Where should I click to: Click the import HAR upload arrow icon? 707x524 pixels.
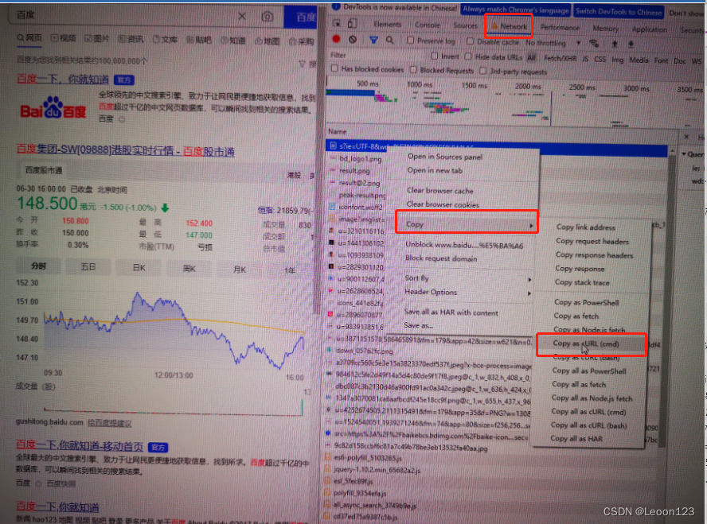click(615, 44)
